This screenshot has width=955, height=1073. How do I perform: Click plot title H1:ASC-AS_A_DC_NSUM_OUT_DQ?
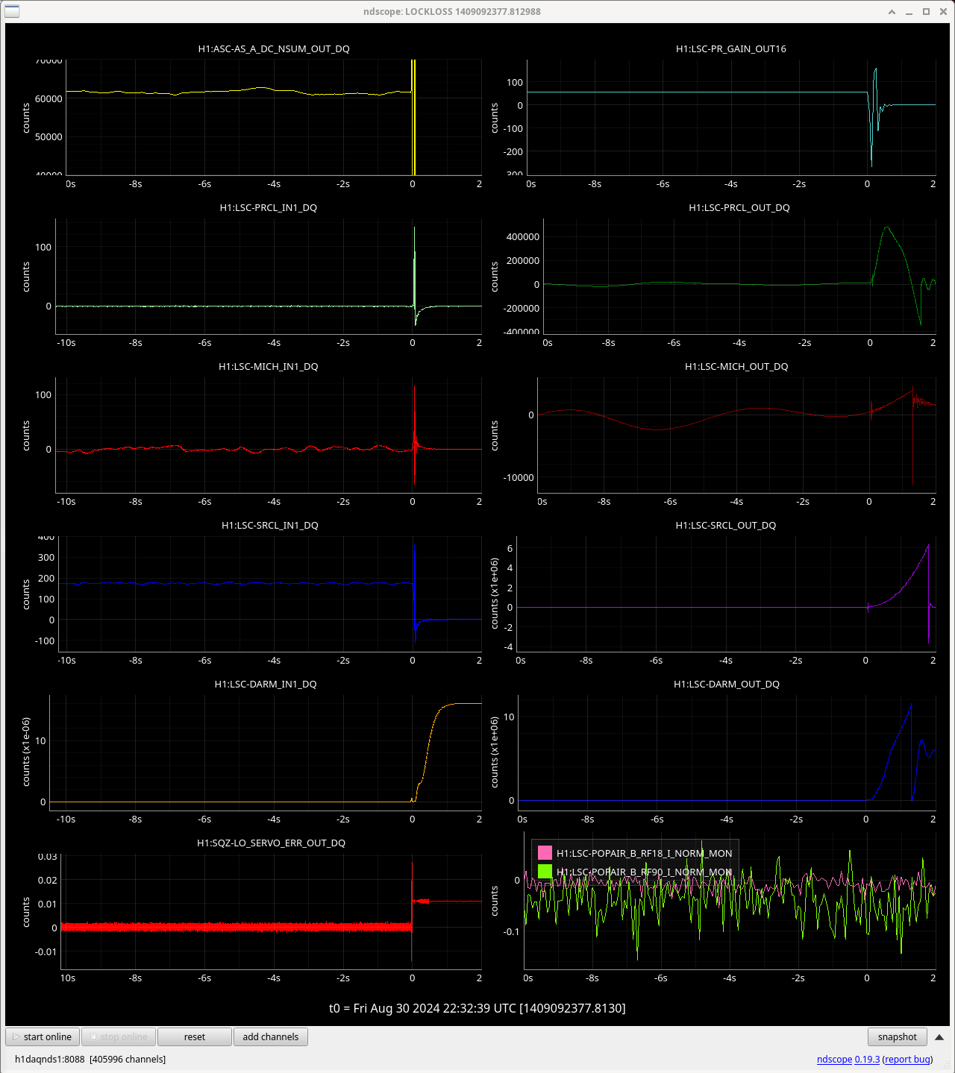[274, 48]
